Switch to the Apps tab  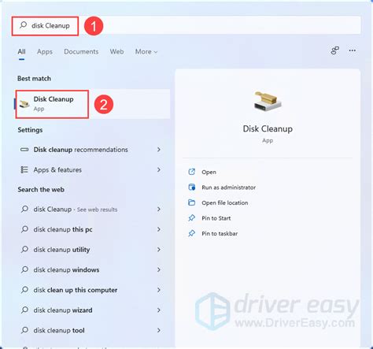click(45, 52)
